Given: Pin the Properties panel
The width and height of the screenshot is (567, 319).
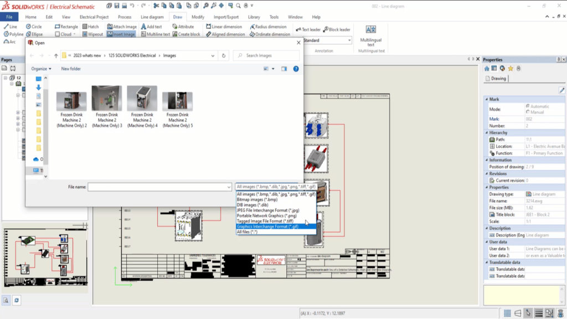Looking at the screenshot, I should (x=558, y=59).
